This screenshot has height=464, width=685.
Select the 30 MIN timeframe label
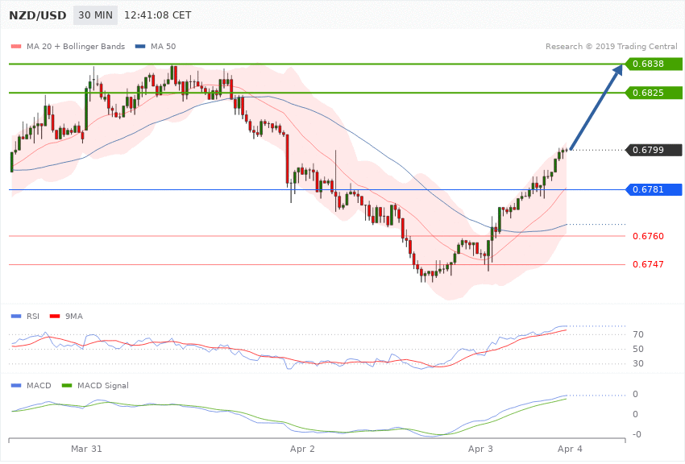pyautogui.click(x=95, y=15)
